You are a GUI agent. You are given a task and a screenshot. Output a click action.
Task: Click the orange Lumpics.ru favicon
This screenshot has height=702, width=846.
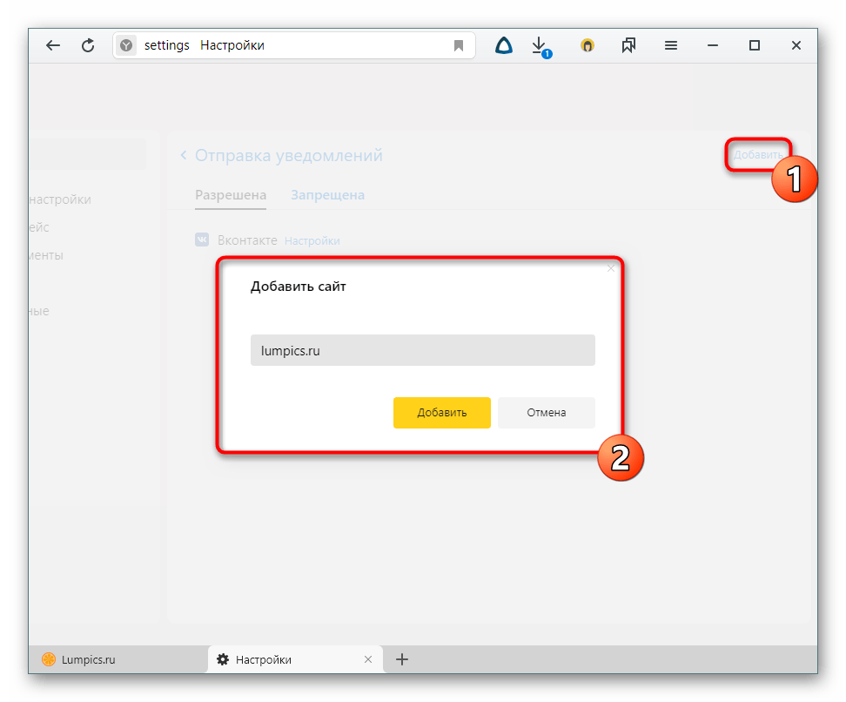pos(49,659)
